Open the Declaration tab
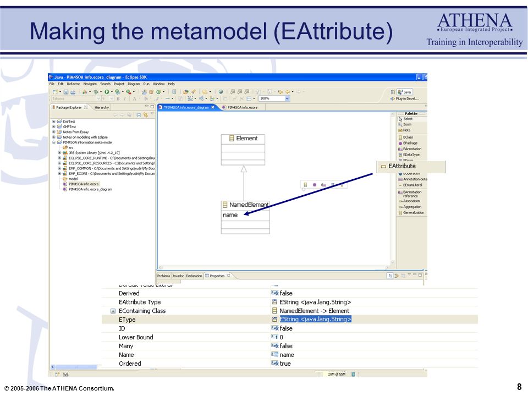The height and width of the screenshot is (396, 528). 194,276
